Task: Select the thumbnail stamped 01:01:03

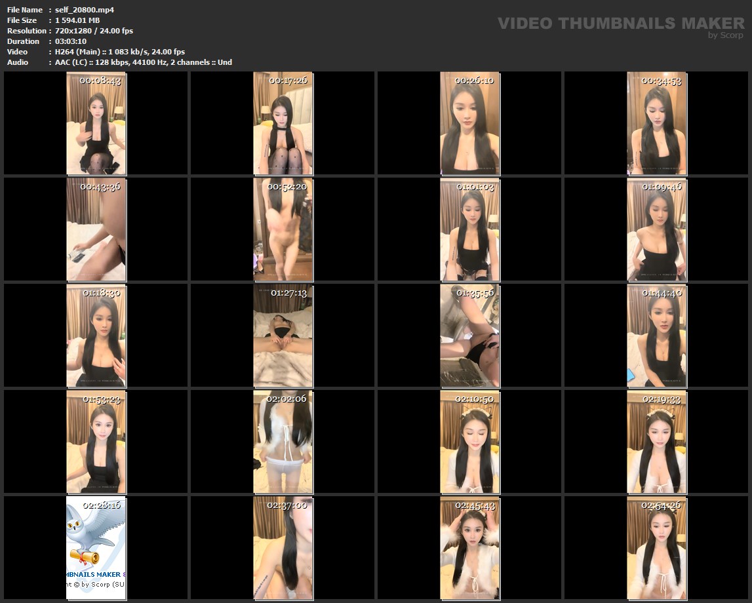Action: click(x=469, y=229)
